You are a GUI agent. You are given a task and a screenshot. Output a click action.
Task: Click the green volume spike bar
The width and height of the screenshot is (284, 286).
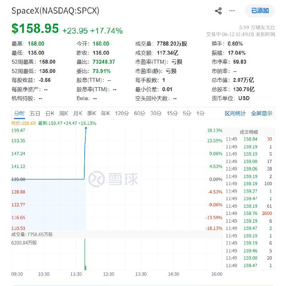tap(85, 254)
